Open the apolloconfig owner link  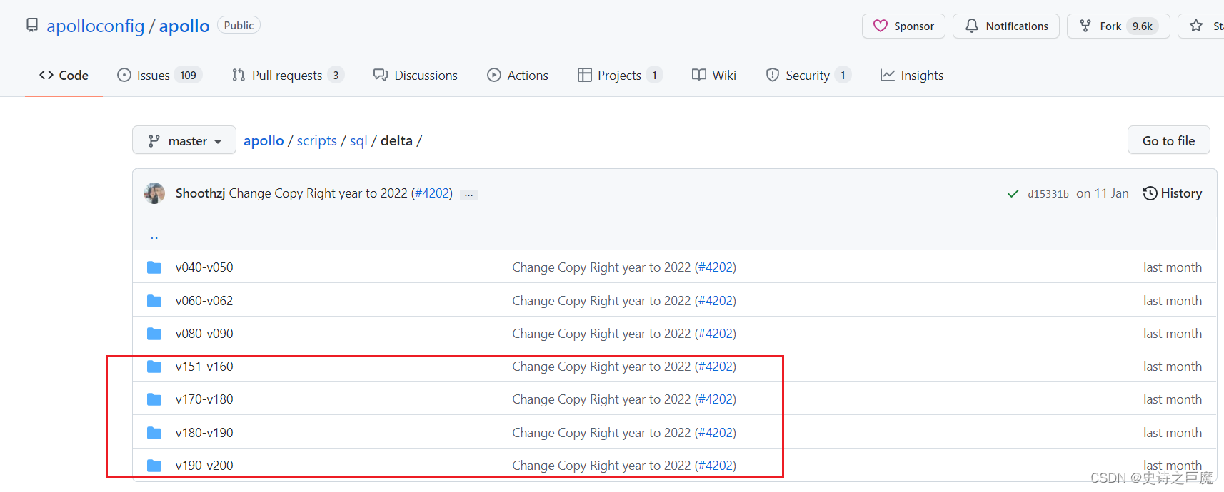96,26
